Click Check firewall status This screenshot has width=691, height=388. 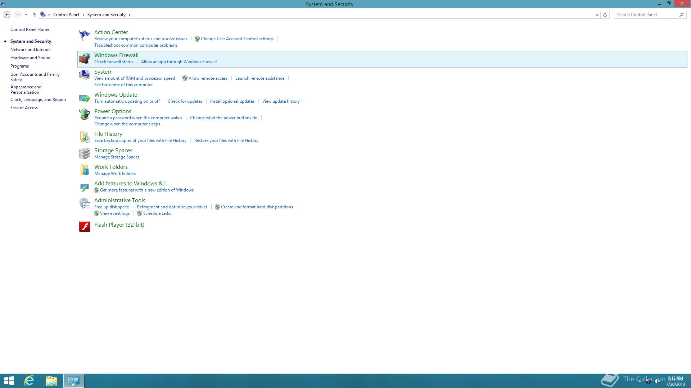pyautogui.click(x=114, y=62)
